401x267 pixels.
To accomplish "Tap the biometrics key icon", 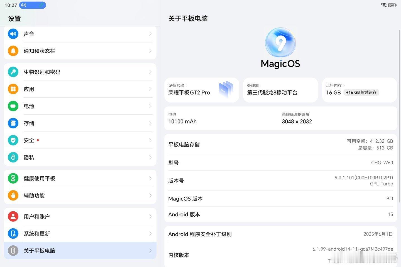I will pyautogui.click(x=13, y=72).
